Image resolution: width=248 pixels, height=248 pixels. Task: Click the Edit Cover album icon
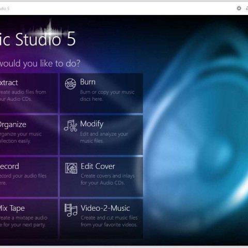point(71,168)
